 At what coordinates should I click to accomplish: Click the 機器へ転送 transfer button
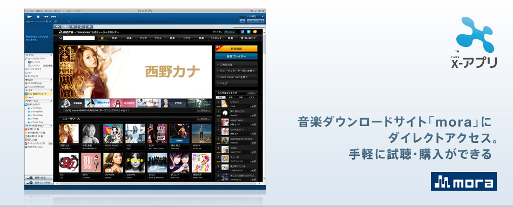38,177
